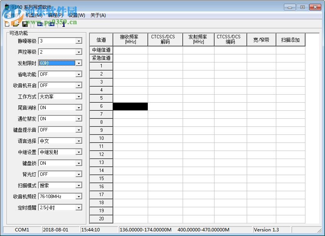The image size is (325, 236).
Task: Expand the 遇忙禁发 dropdown
Action: pyautogui.click(x=79, y=119)
